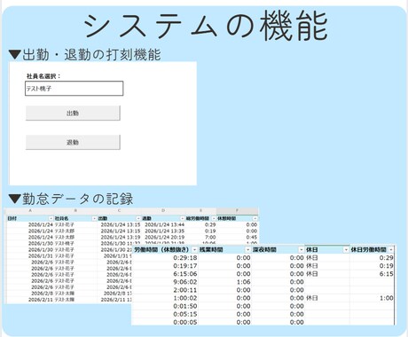The width and height of the screenshot is (408, 337).
Task: Select the 6:15:06 work time cell
Action: tap(165, 274)
